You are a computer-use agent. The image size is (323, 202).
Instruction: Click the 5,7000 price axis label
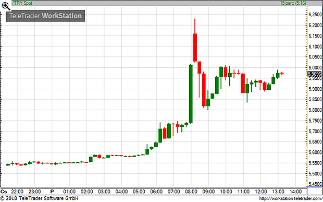(x=315, y=132)
